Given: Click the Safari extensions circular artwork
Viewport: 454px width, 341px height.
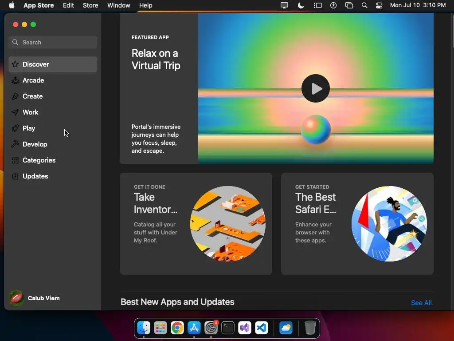Looking at the screenshot, I should (x=389, y=224).
